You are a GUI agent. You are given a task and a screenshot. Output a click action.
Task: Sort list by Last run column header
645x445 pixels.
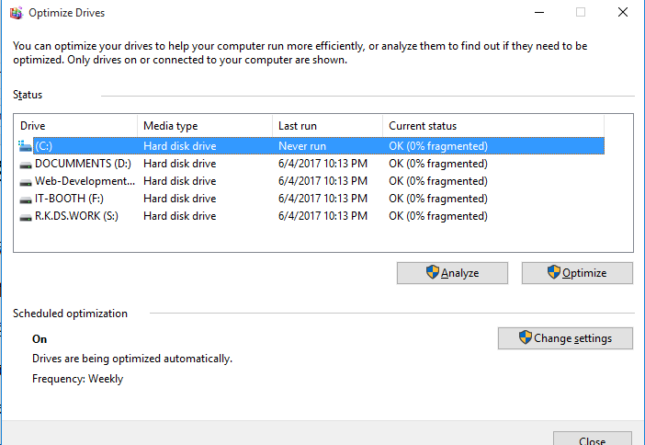327,126
